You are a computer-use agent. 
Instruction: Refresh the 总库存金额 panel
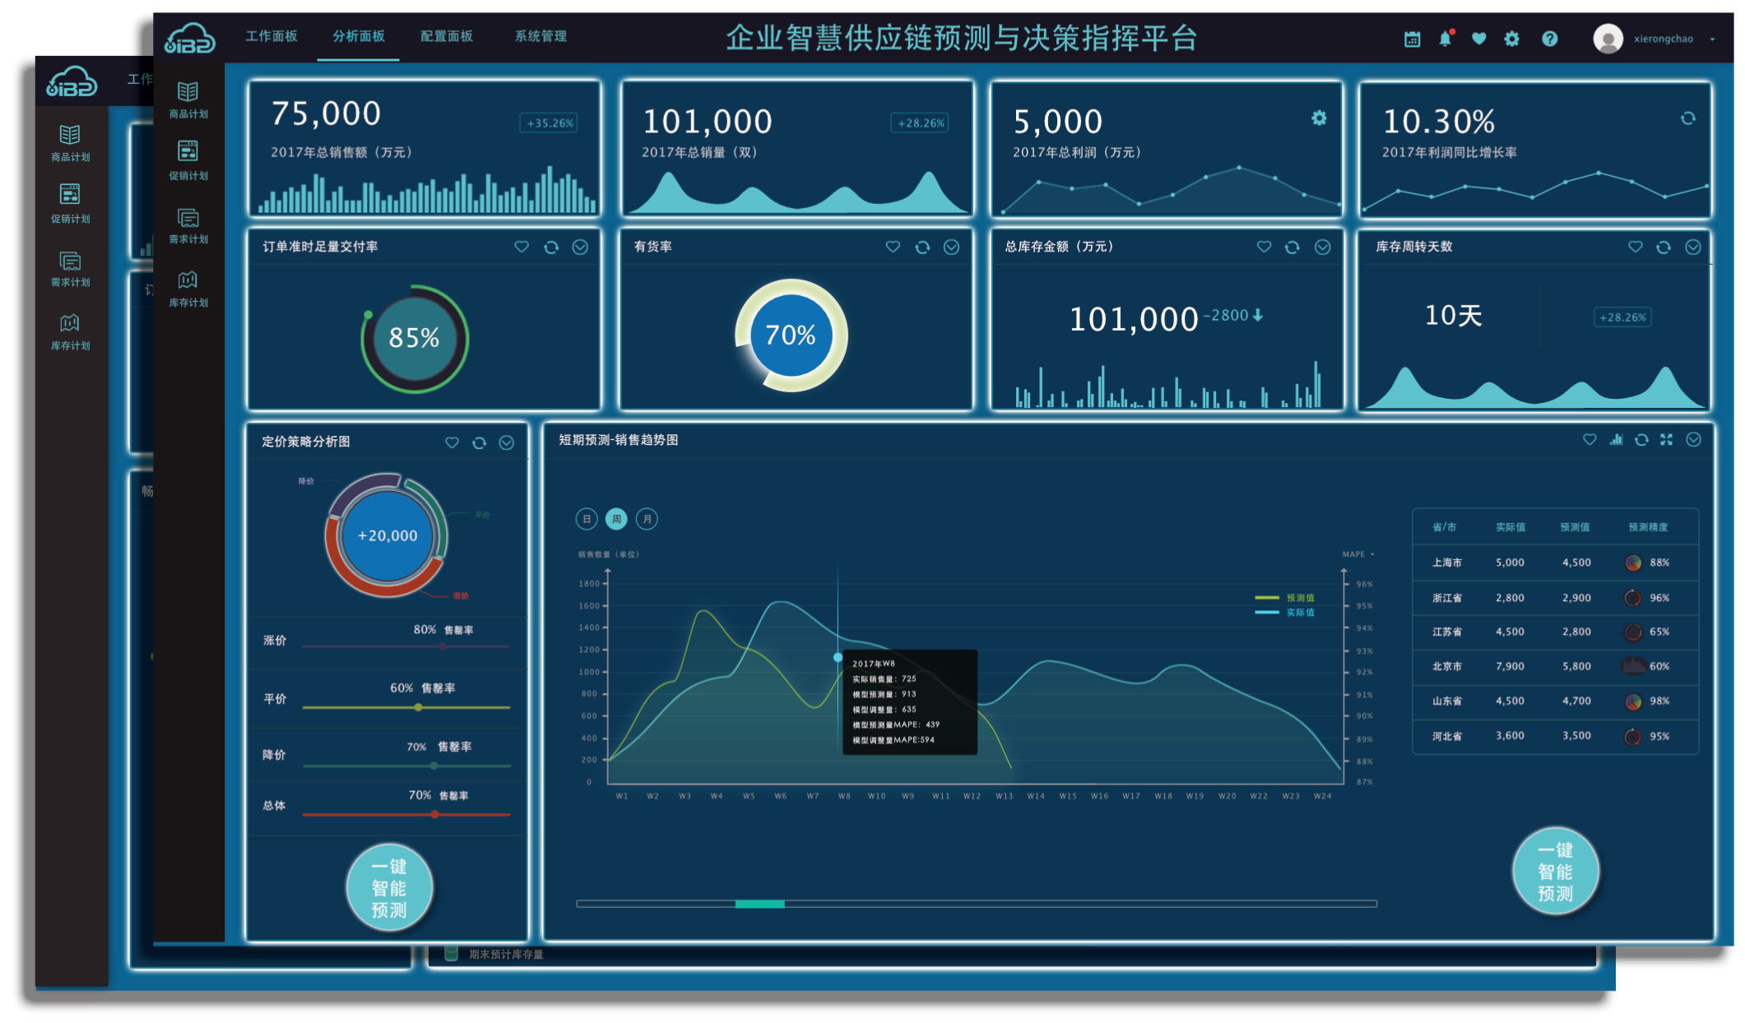click(1293, 247)
